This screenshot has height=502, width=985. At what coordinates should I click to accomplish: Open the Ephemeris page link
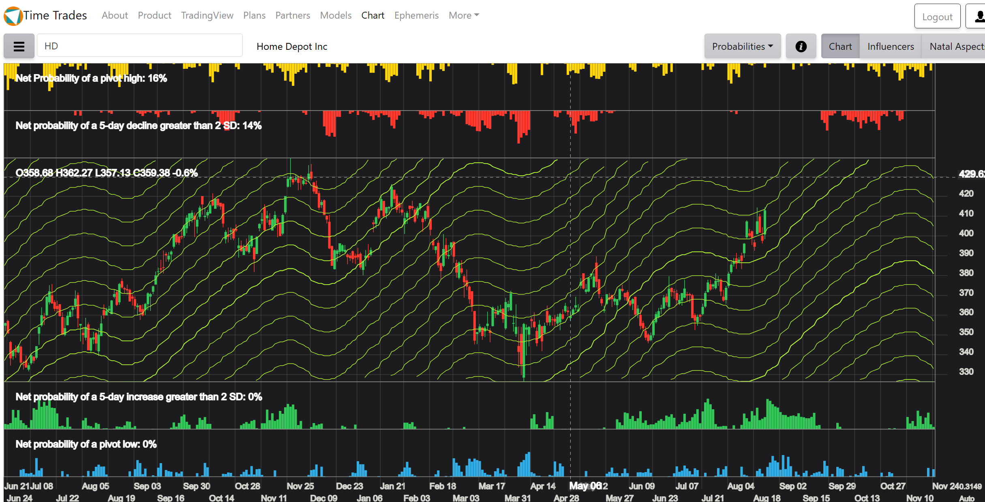[x=416, y=15]
